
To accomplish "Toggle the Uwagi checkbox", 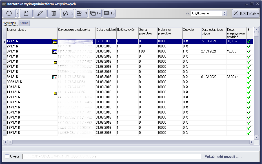I will point(7,156).
